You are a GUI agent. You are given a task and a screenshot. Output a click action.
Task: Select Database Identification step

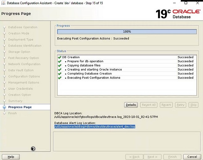pos(25,46)
